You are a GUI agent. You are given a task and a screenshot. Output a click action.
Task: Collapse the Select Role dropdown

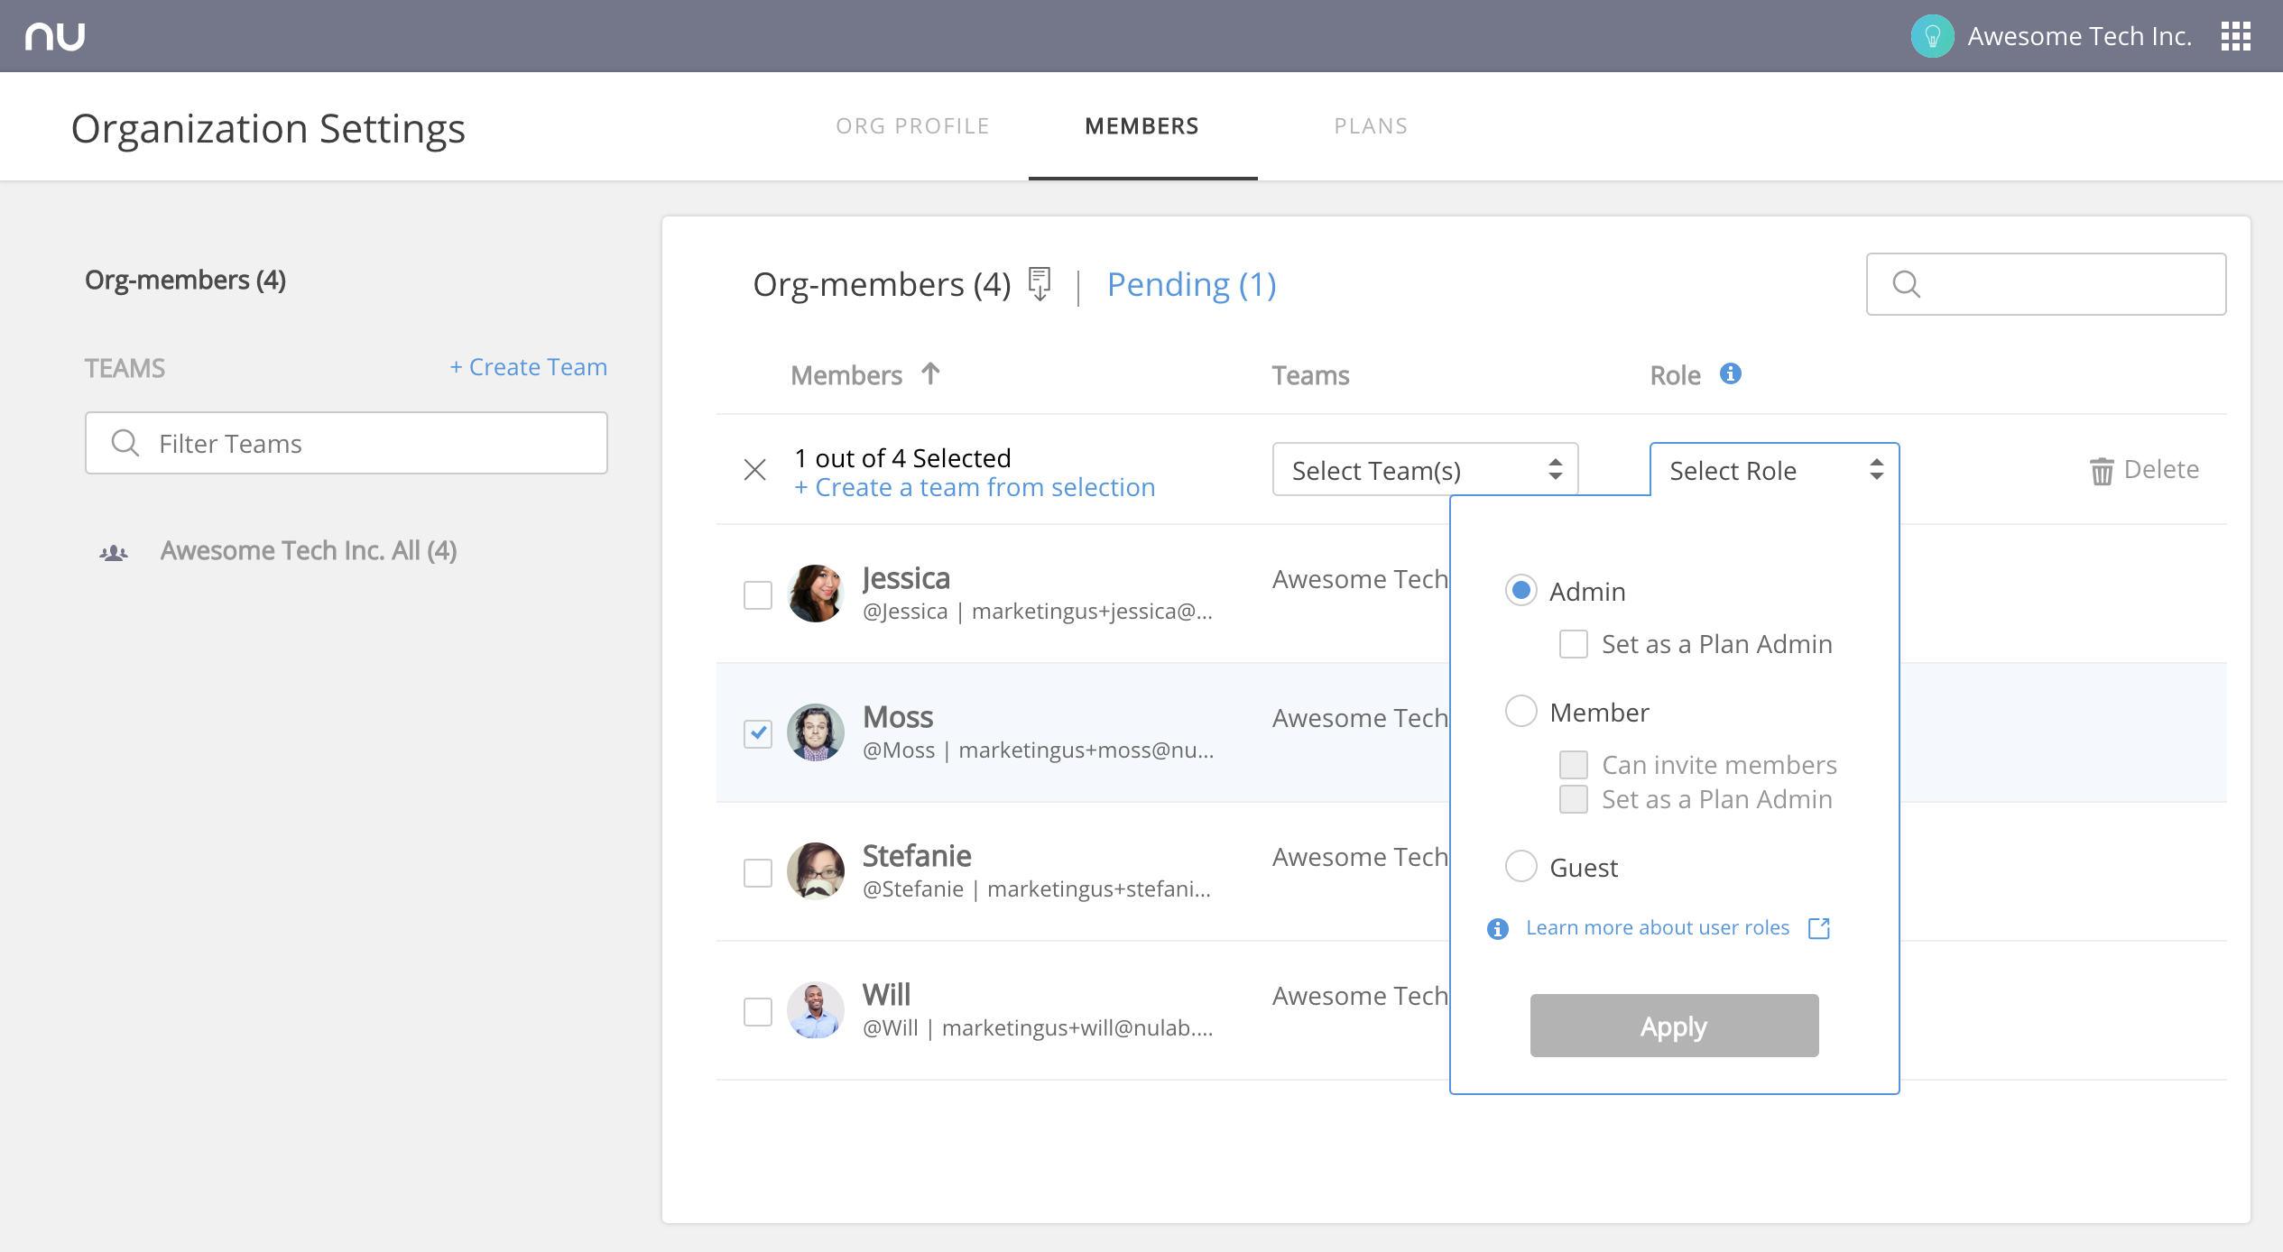1774,469
